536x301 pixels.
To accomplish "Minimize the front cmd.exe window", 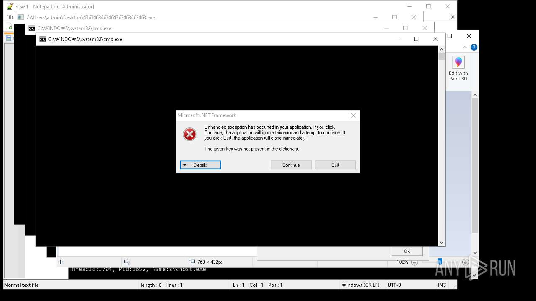I will coord(397,39).
